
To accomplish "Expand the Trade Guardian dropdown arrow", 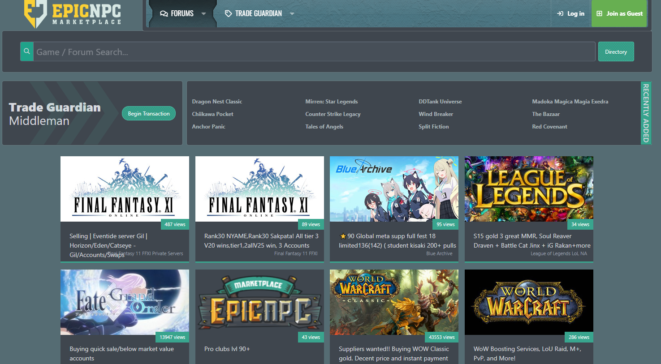I will pyautogui.click(x=292, y=13).
